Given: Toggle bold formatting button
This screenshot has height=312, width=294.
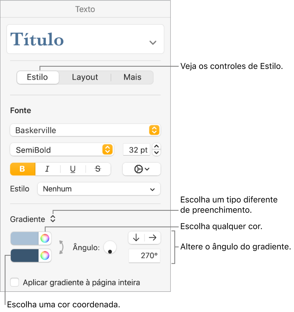Looking at the screenshot, I should pos(23,169).
